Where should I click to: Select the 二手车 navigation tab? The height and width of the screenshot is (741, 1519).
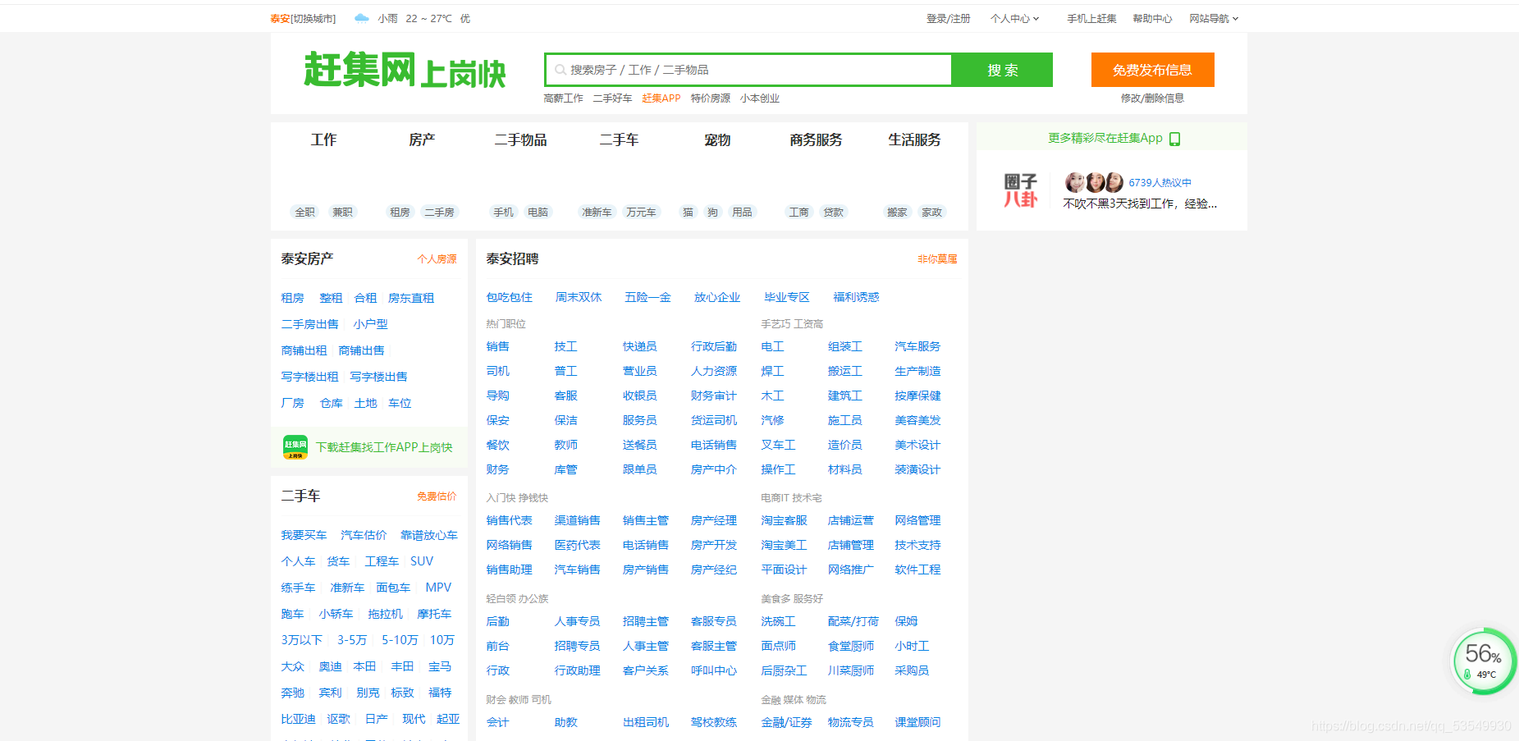click(619, 140)
